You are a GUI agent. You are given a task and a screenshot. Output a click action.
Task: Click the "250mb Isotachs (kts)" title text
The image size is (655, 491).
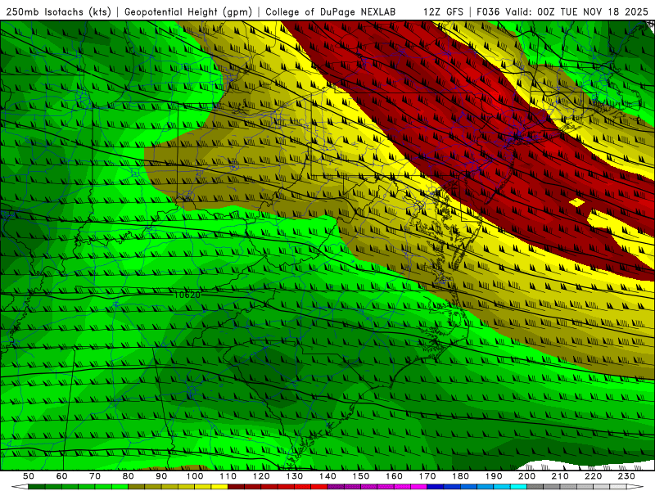pyautogui.click(x=59, y=11)
